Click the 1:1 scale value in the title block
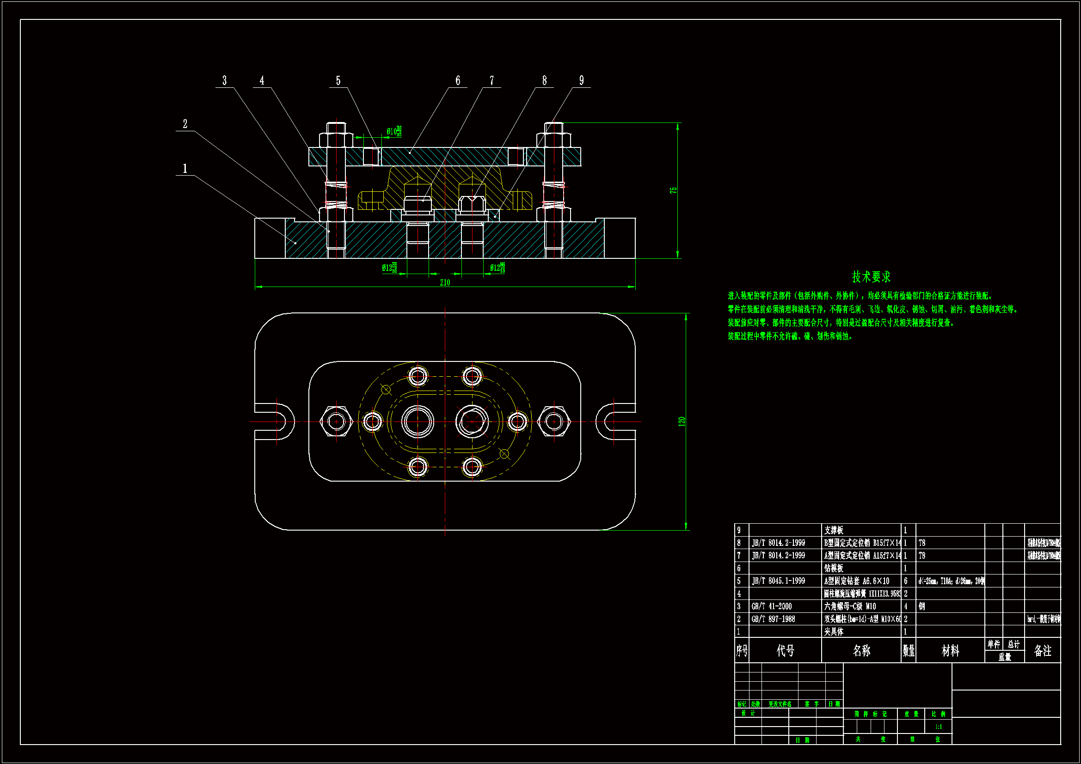Viewport: 1081px width, 764px height. click(x=938, y=727)
